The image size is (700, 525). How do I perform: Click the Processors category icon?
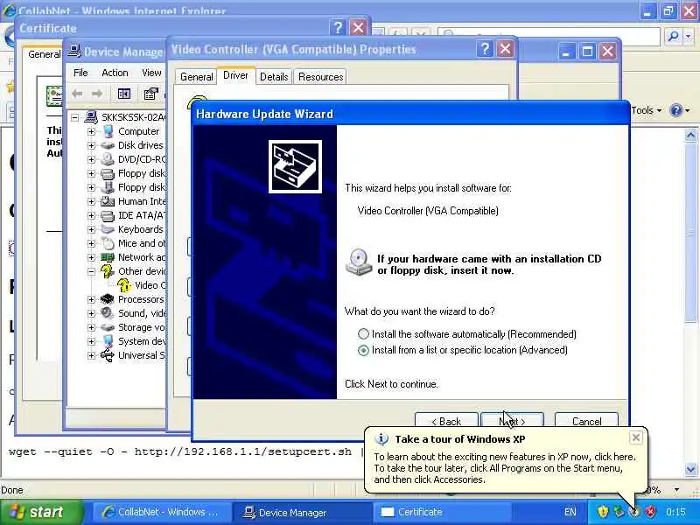coord(107,299)
